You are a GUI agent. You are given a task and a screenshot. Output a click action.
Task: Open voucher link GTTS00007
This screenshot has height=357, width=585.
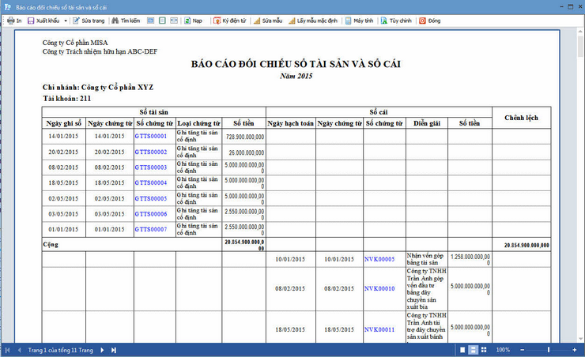pyautogui.click(x=151, y=229)
